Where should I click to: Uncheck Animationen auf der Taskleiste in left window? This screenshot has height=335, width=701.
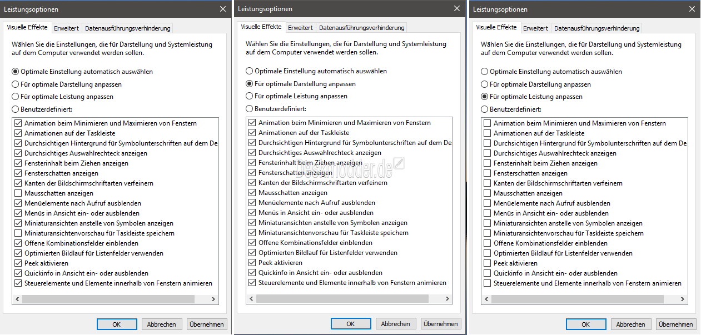[x=18, y=133]
